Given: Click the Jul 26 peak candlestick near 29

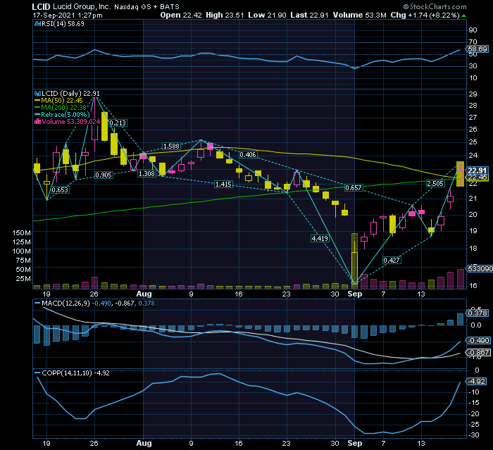Looking at the screenshot, I should (x=94, y=125).
